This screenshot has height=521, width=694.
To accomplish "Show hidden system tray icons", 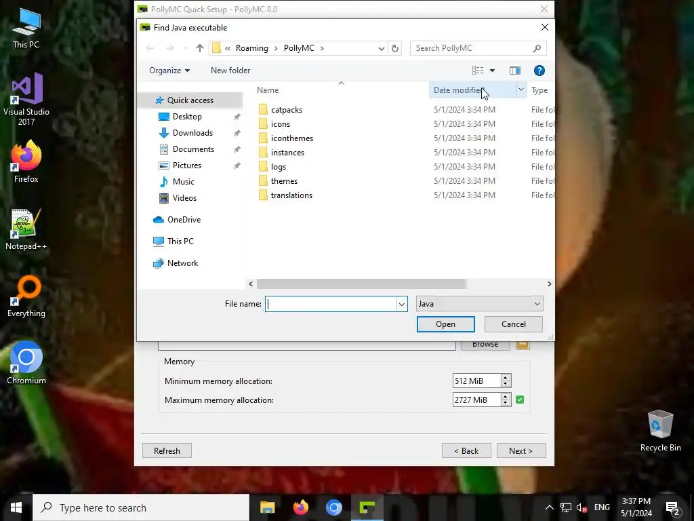I will click(549, 507).
